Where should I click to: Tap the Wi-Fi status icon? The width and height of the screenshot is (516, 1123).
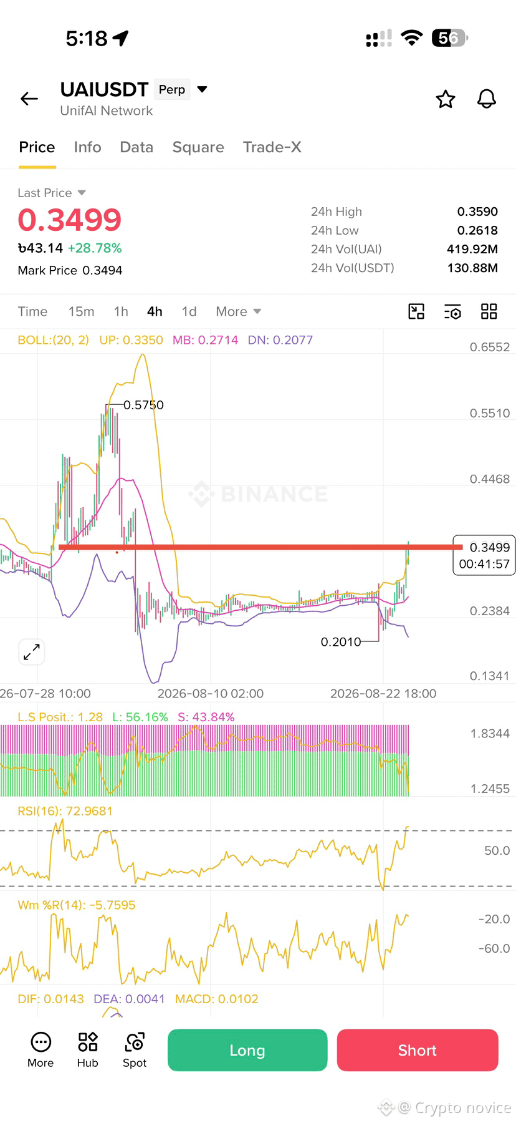[411, 37]
